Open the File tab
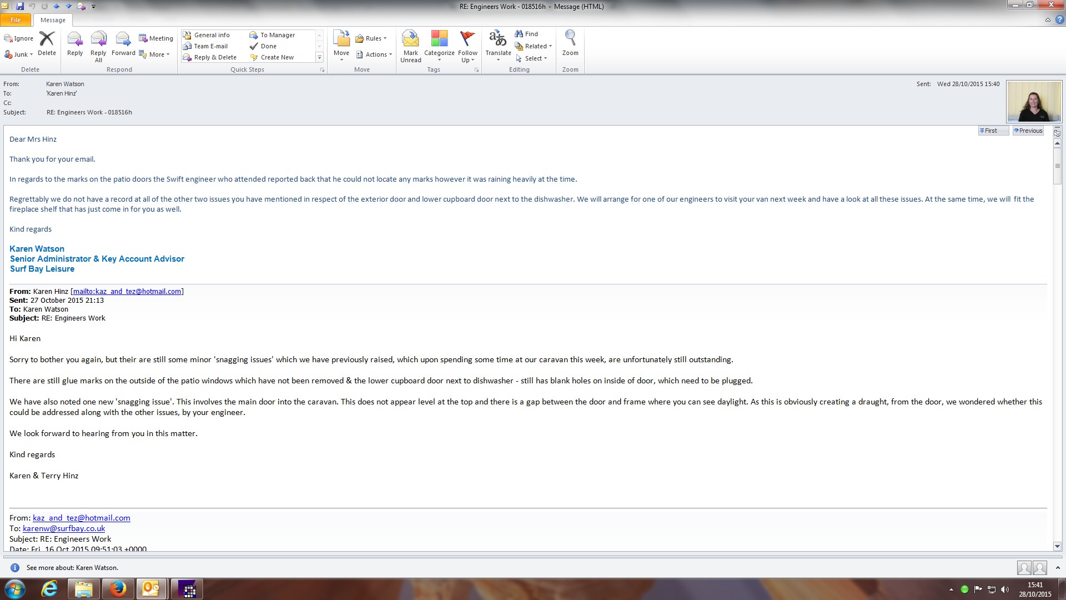1066x600 pixels. 16,20
